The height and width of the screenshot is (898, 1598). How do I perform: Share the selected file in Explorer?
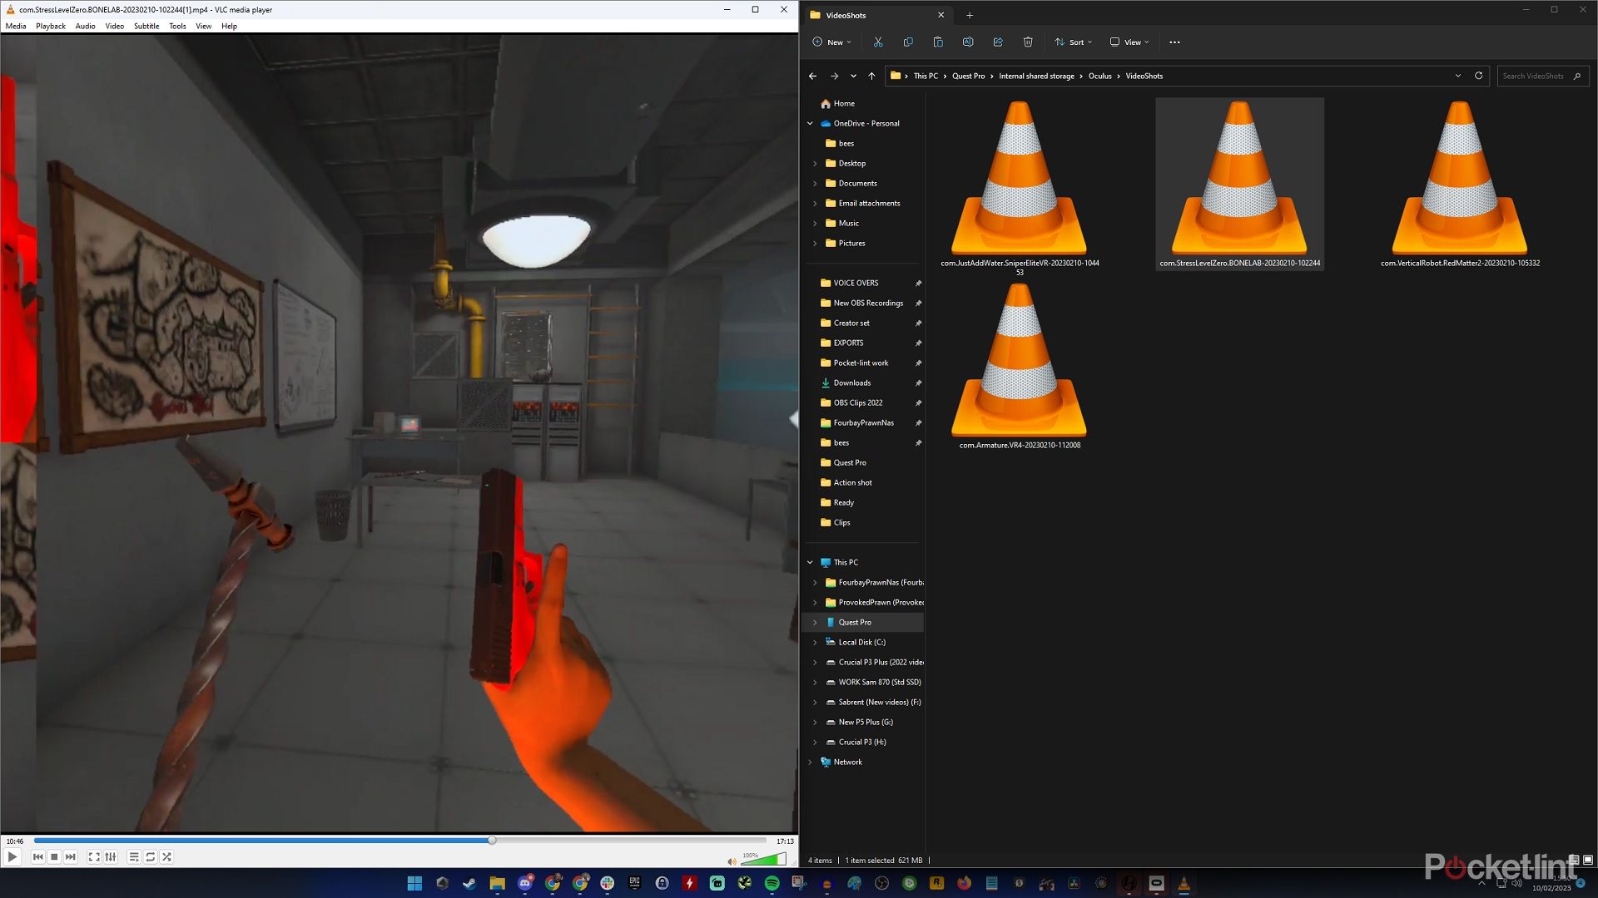point(998,42)
